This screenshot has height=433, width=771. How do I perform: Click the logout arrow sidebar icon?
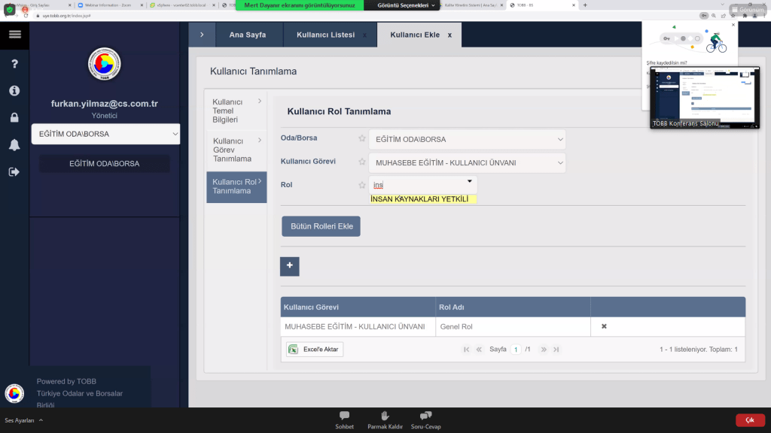(x=14, y=171)
